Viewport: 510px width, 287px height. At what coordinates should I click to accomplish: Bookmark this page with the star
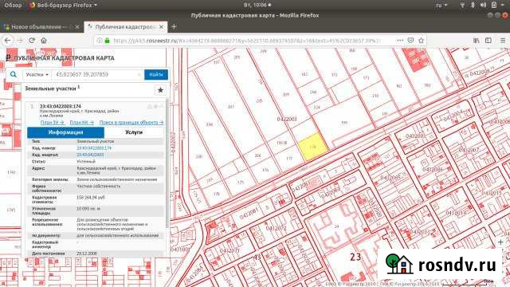point(422,41)
